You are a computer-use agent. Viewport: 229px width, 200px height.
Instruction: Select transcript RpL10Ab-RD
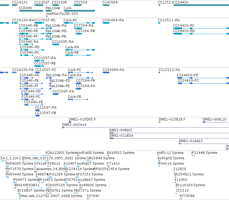pos(56,31)
